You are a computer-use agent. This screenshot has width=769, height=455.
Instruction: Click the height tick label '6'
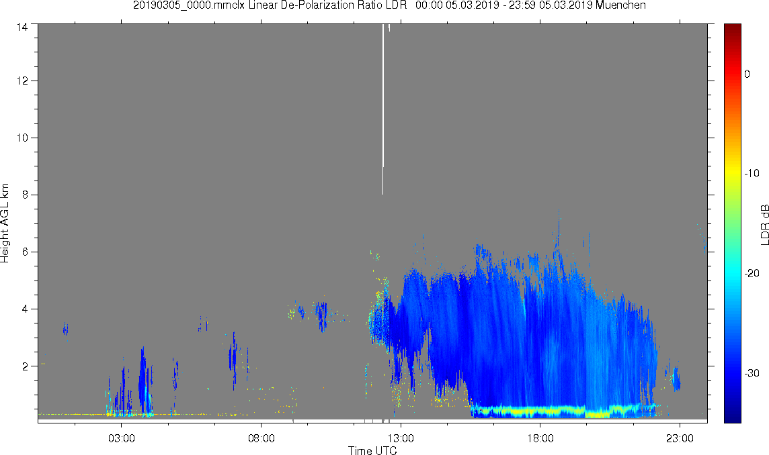pyautogui.click(x=25, y=252)
